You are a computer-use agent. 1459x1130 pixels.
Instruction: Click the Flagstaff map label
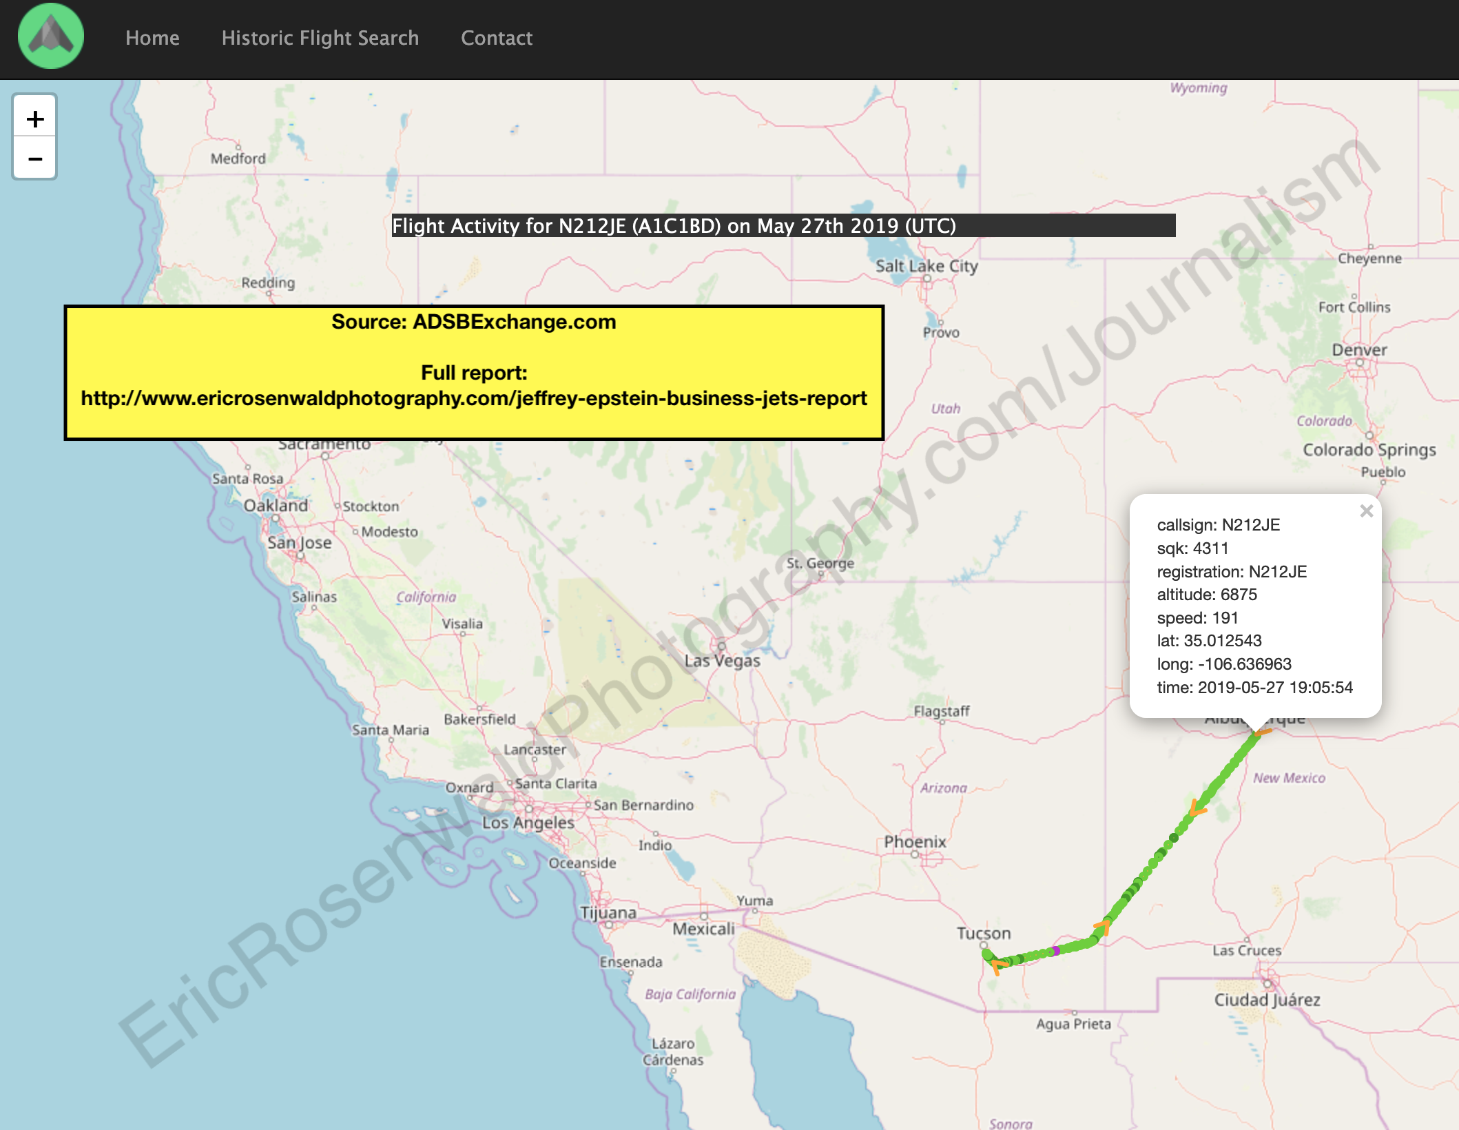(x=942, y=711)
